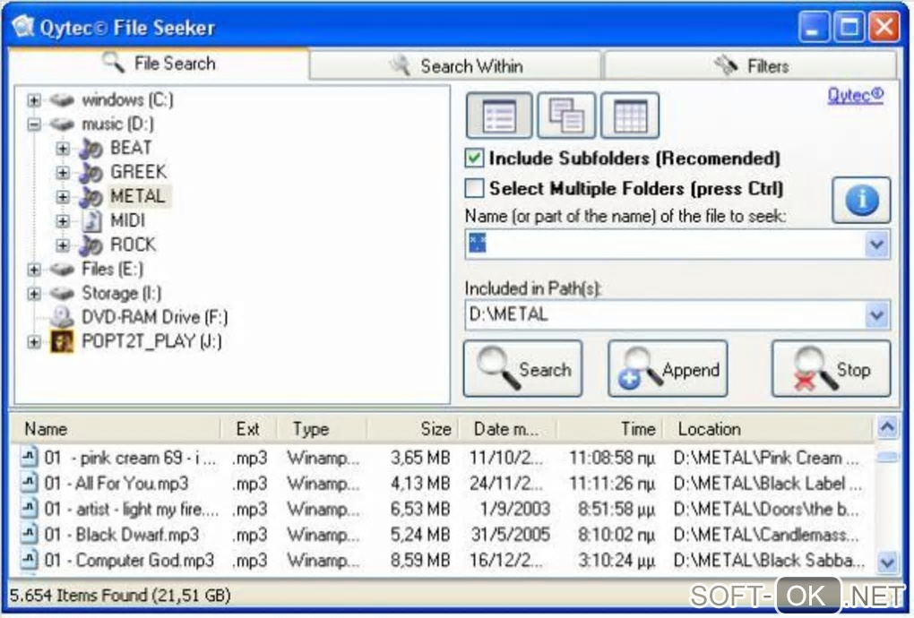Screen dimensions: 914x618
Task: Click the ROCK music folder icon
Action: (x=91, y=245)
